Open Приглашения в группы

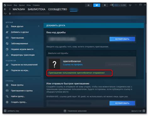[22, 91]
